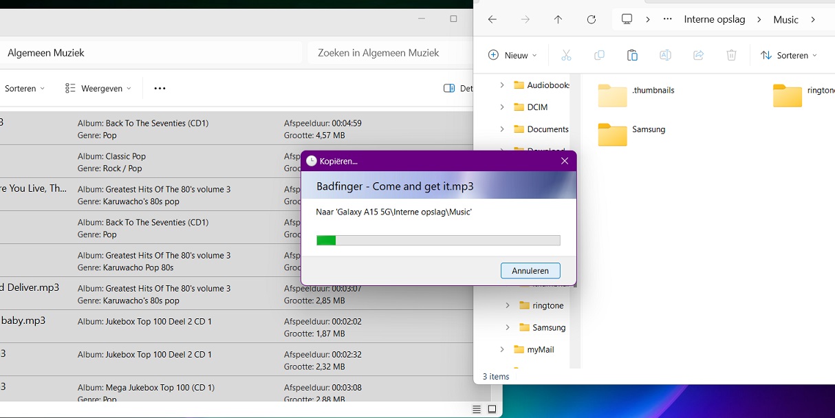This screenshot has height=418, width=835.
Task: Open the Sorteren menu in right window
Action: tap(789, 56)
